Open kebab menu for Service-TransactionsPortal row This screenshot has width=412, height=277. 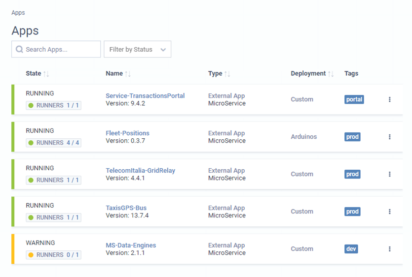389,99
